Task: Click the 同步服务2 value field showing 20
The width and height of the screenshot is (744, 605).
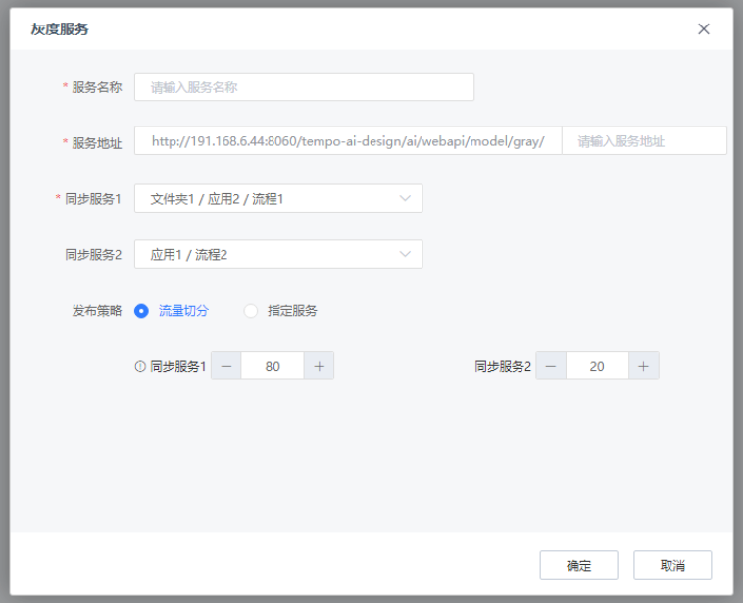Action: pos(597,366)
